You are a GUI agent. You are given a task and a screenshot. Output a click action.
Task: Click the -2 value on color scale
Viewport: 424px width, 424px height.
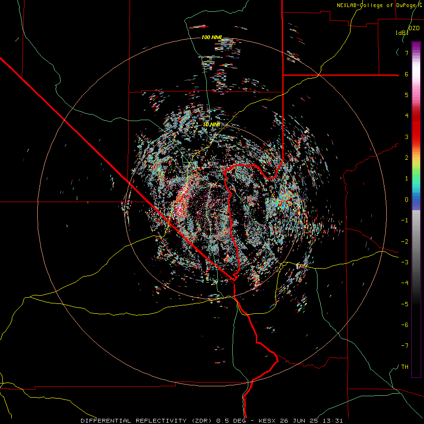(405, 242)
